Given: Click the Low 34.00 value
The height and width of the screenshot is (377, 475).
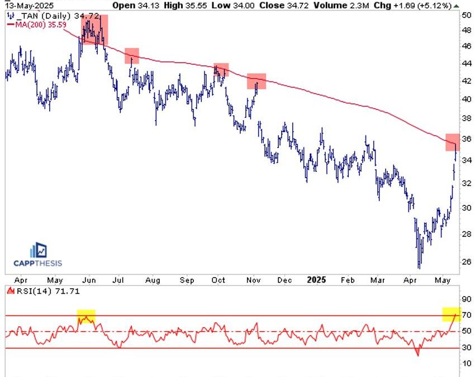Looking at the screenshot, I should tap(233, 6).
